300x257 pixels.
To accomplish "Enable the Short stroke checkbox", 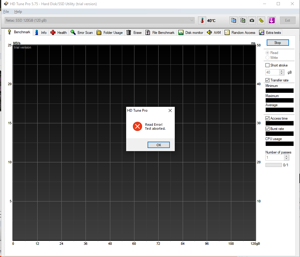I will 267,65.
